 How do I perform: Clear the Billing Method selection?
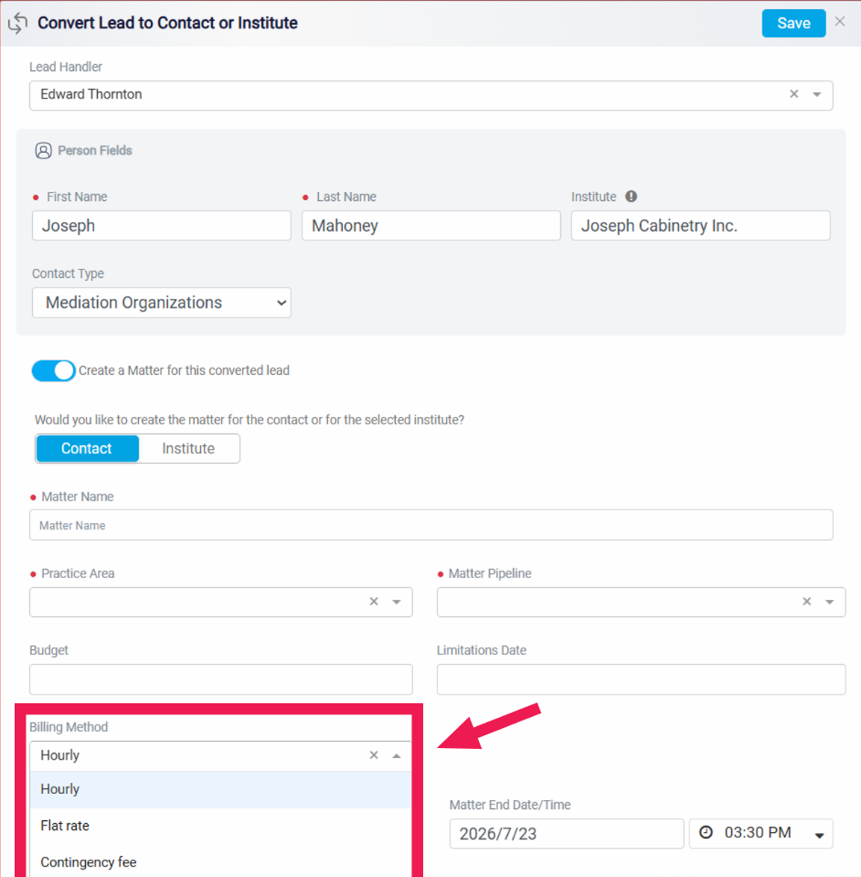(x=374, y=755)
